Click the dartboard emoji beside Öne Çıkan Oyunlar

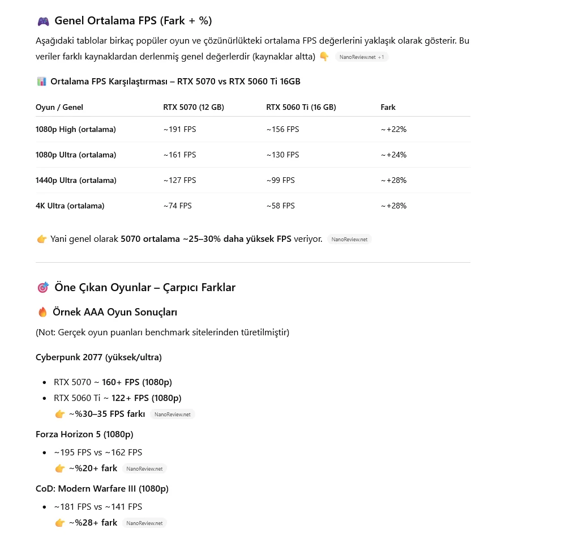pos(43,288)
